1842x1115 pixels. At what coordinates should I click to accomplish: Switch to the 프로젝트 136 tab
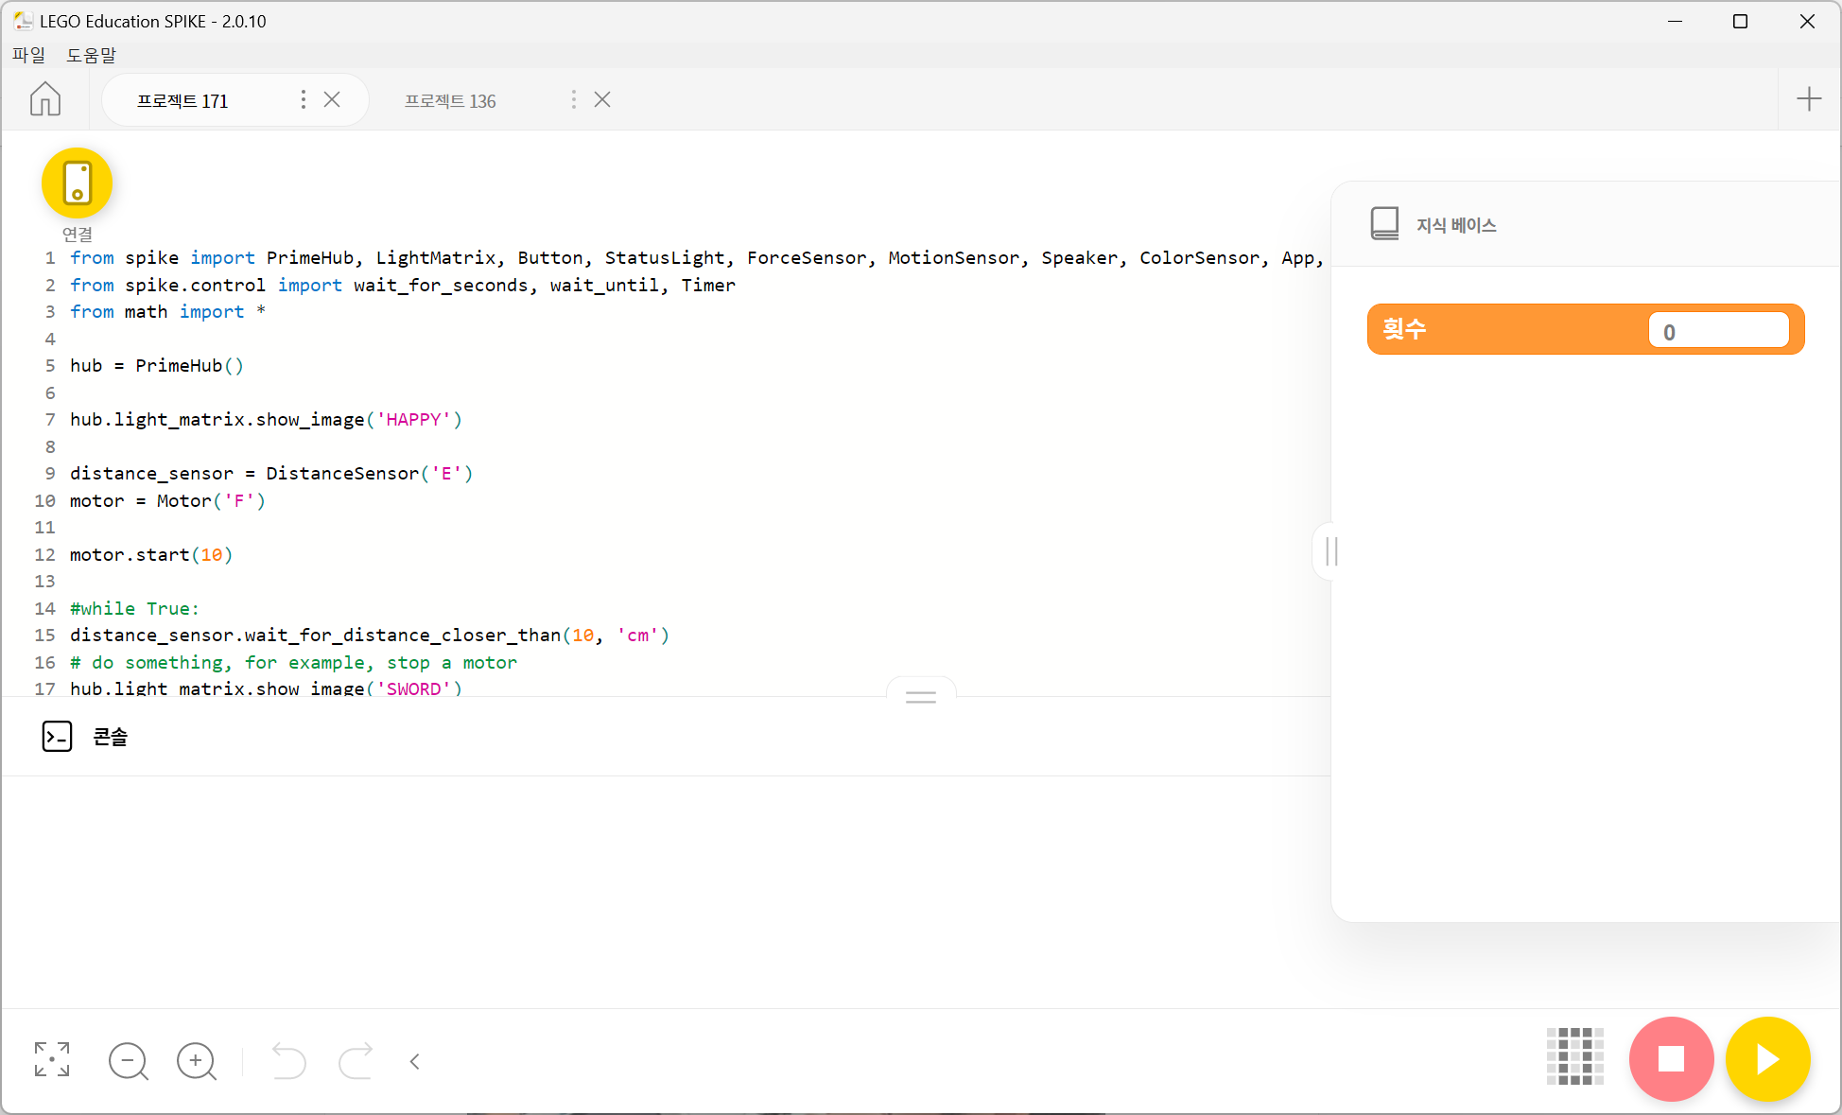(450, 100)
